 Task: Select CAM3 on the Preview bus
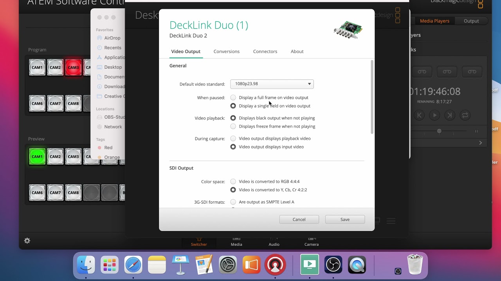[73, 157]
